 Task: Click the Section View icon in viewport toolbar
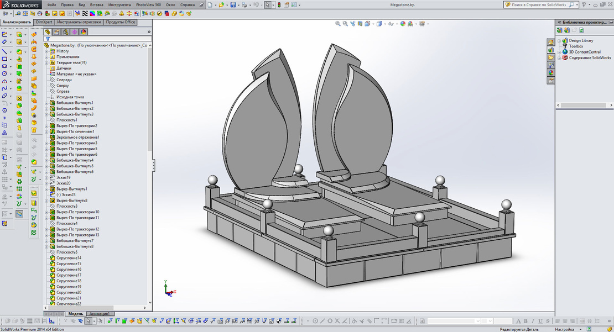click(359, 24)
